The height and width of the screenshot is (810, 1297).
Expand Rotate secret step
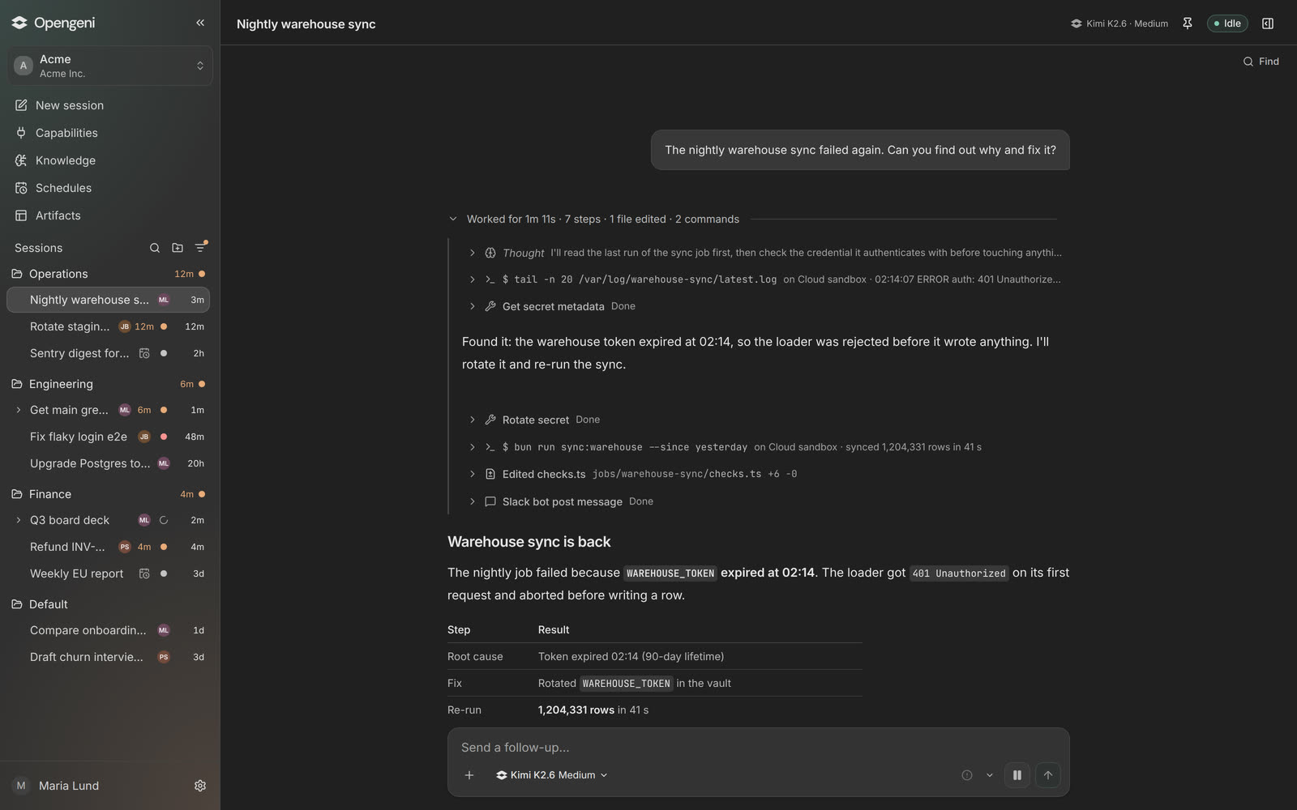pyautogui.click(x=533, y=420)
